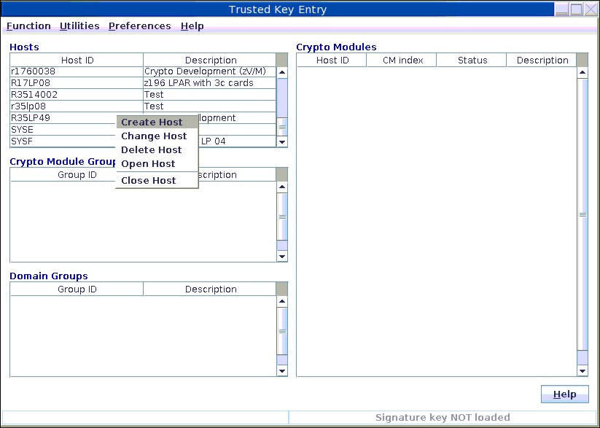Click Description header in Domain Groups table
The height and width of the screenshot is (428, 600).
210,289
